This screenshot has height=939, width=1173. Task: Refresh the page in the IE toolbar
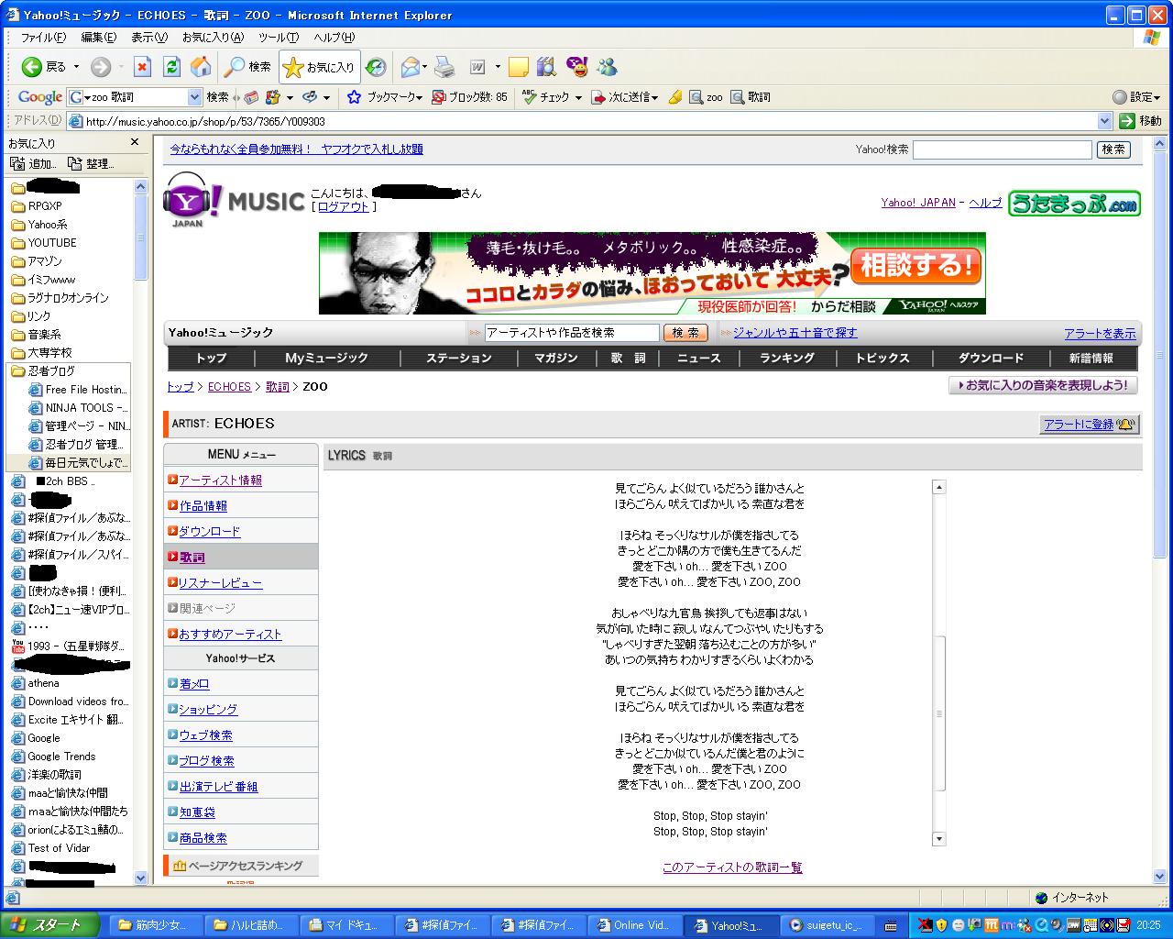(x=171, y=67)
